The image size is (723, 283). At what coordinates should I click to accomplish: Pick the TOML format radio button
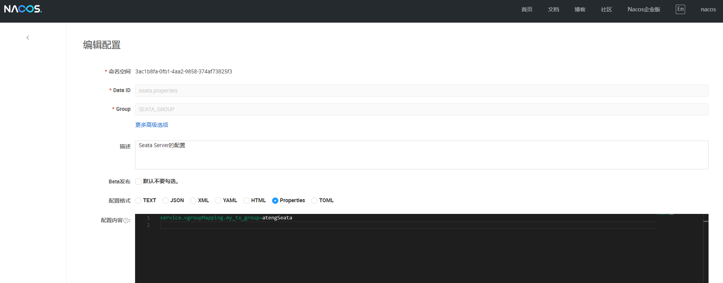pyautogui.click(x=314, y=201)
